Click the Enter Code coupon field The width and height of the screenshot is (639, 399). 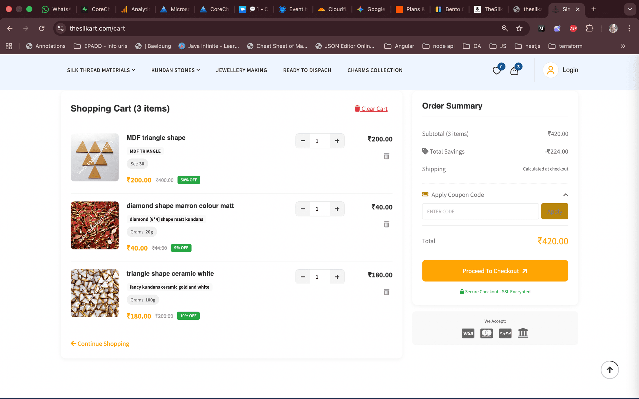480,211
